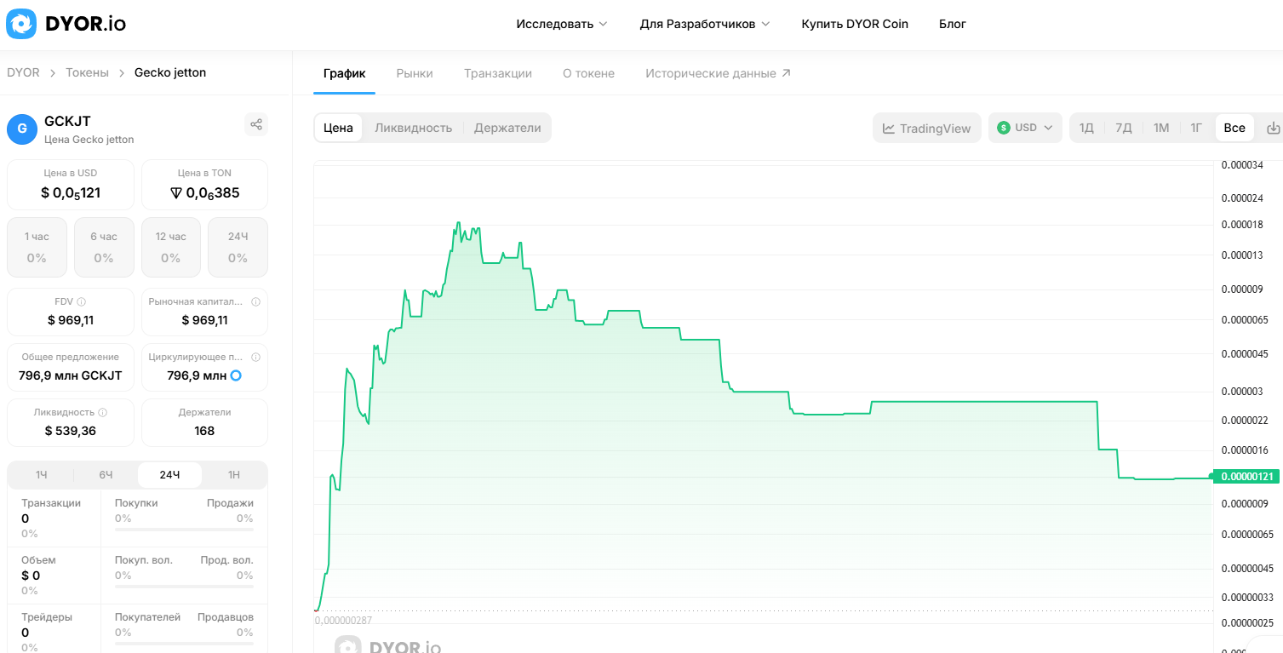This screenshot has width=1283, height=653.
Task: Expand the USD currency selector
Action: 1025,128
